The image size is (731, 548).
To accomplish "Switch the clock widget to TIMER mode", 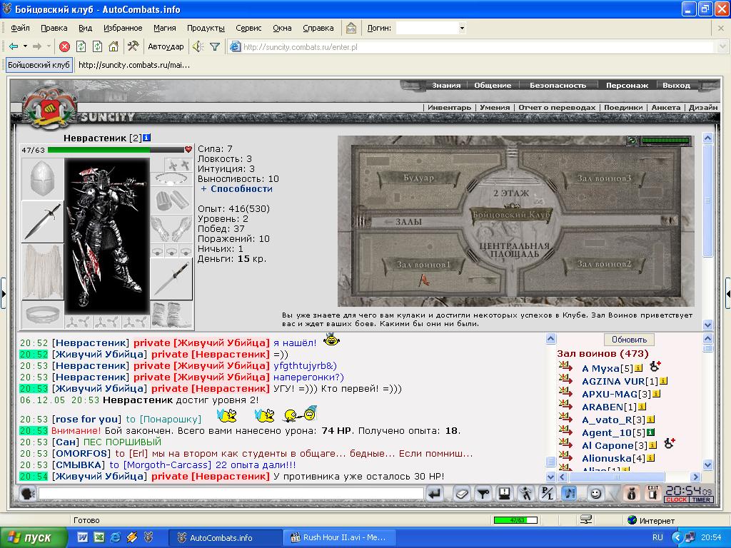I will pyautogui.click(x=701, y=499).
